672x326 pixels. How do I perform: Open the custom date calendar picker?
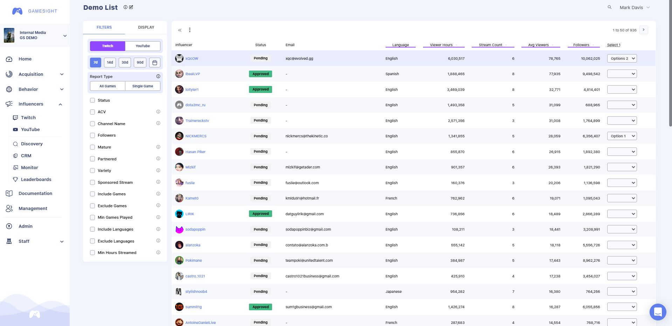coord(155,63)
